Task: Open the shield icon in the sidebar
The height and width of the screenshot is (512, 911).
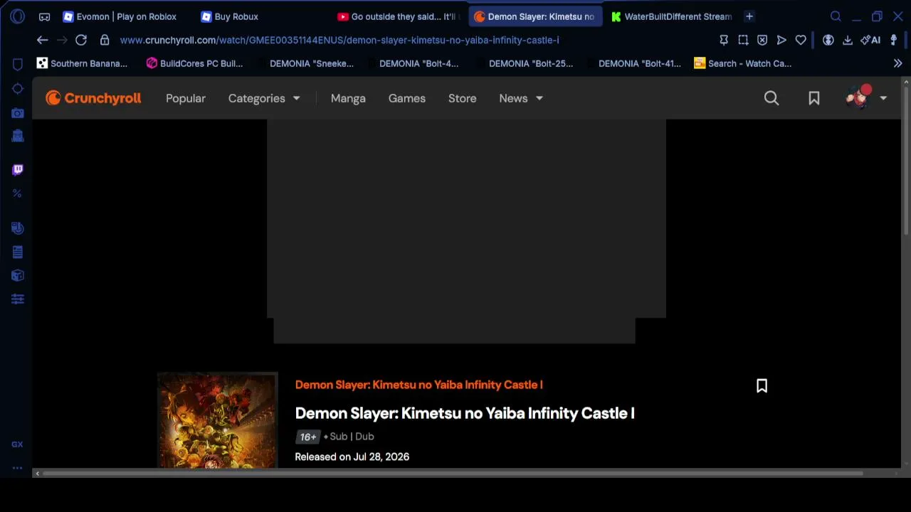Action: [18, 65]
